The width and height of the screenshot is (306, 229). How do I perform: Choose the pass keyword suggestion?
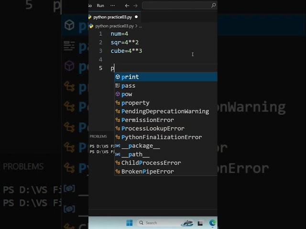click(166, 86)
